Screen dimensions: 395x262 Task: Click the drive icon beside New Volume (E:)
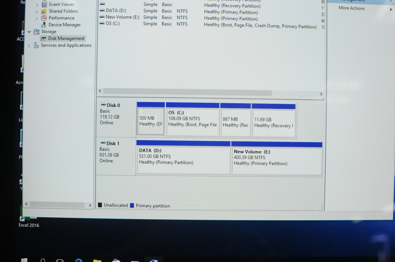click(x=102, y=17)
